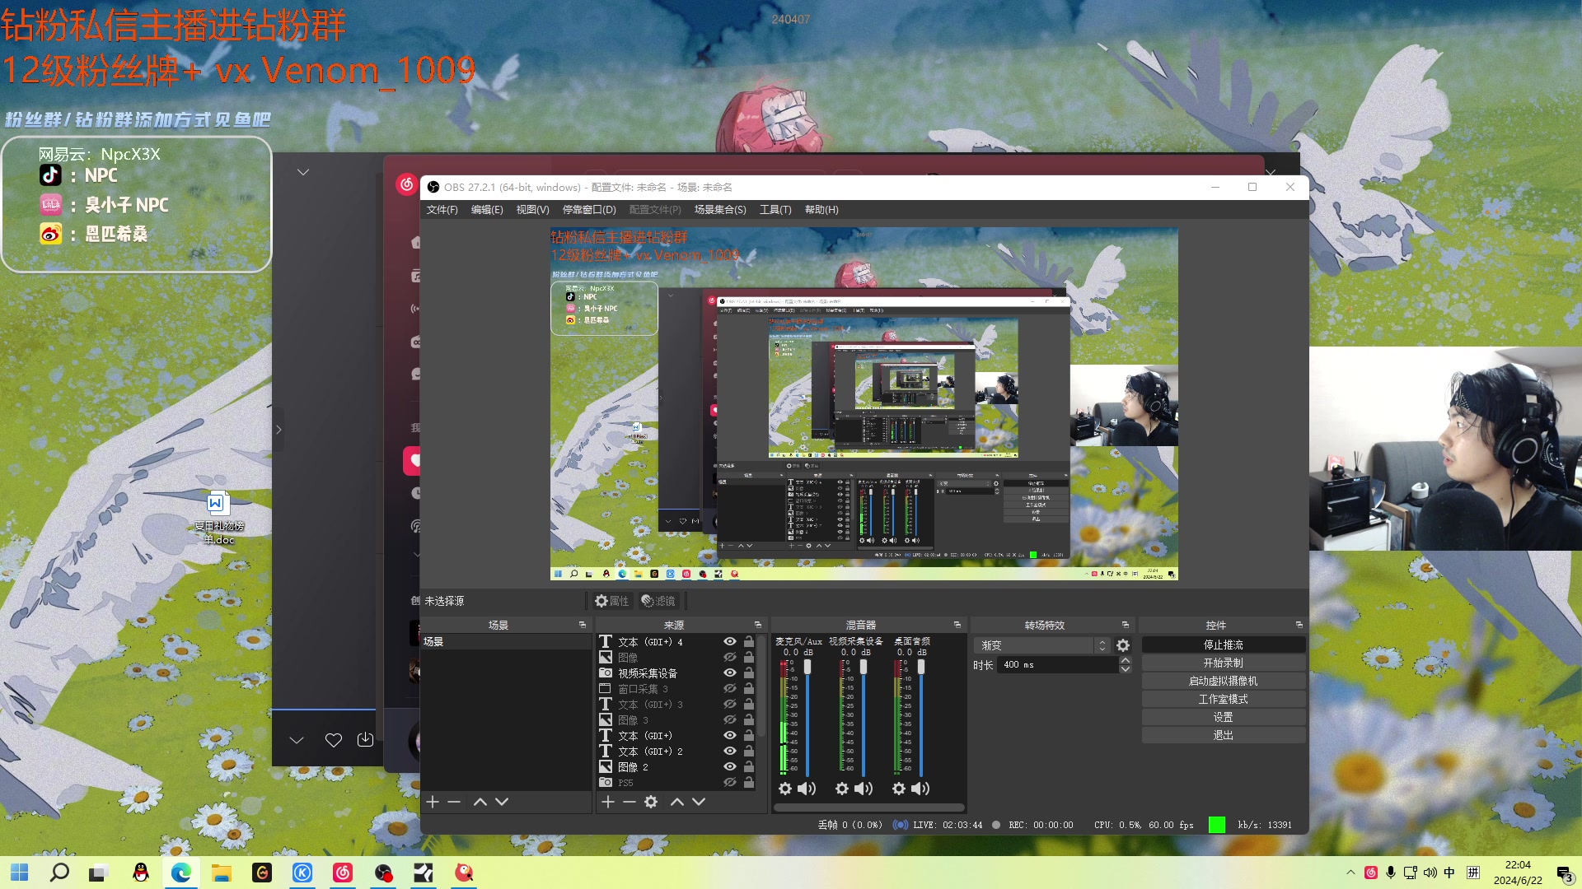The height and width of the screenshot is (889, 1582).
Task: Click the 开始录制 button
Action: tap(1224, 663)
